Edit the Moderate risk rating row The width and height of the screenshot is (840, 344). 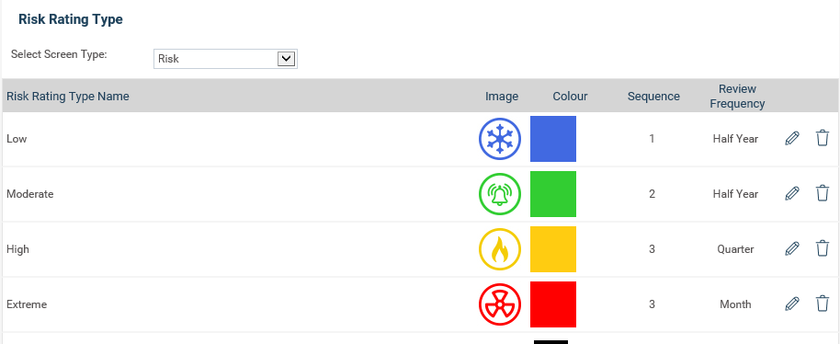coord(792,193)
